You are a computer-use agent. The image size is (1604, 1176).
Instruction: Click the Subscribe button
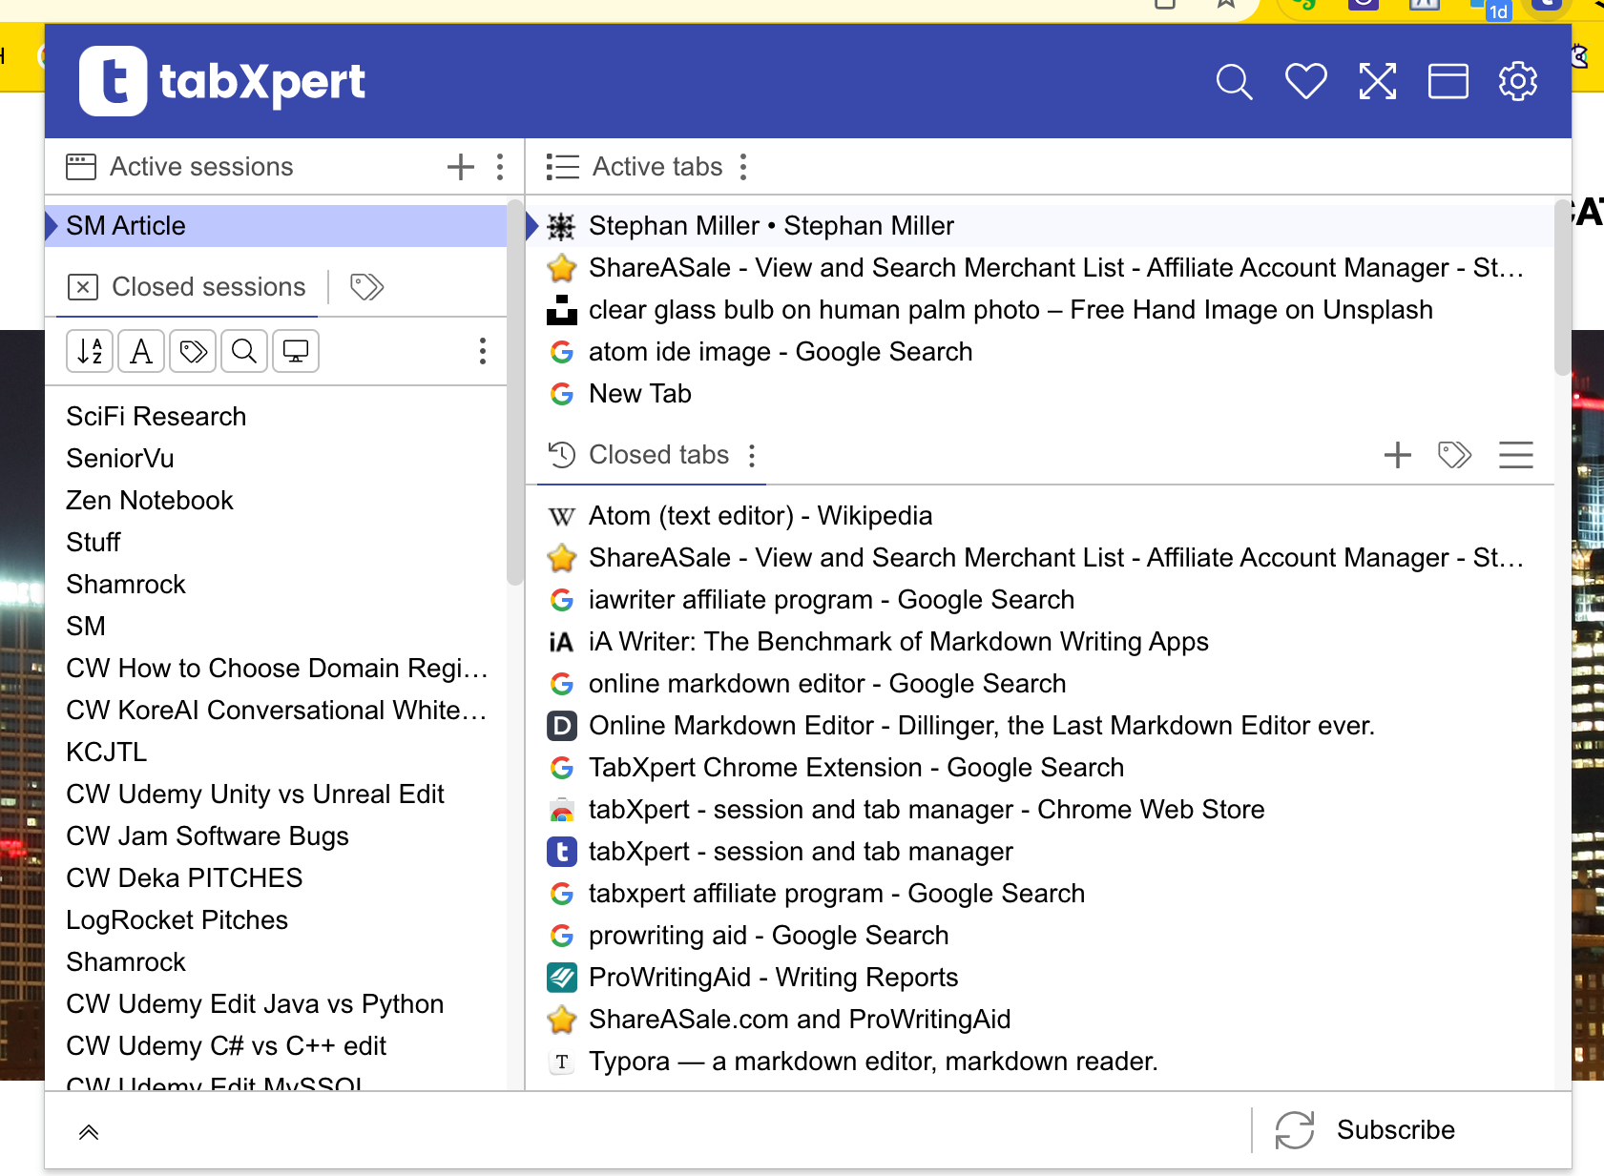click(1397, 1129)
